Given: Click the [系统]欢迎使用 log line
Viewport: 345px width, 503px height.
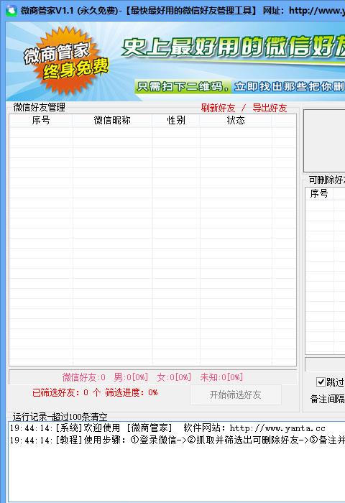Looking at the screenshot, I should [167, 428].
